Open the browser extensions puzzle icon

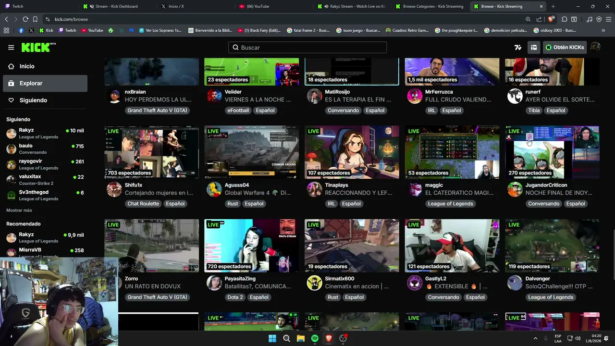[x=565, y=19]
